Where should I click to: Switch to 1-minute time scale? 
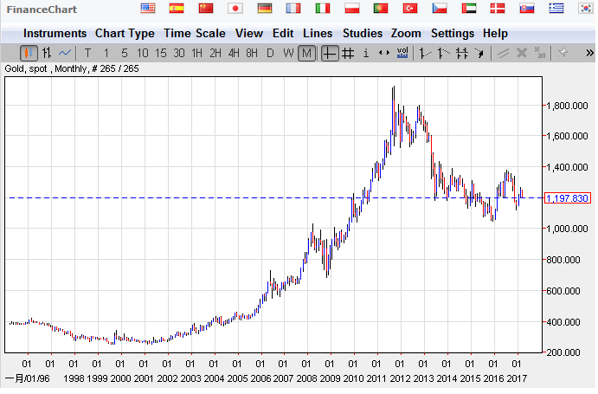(106, 53)
